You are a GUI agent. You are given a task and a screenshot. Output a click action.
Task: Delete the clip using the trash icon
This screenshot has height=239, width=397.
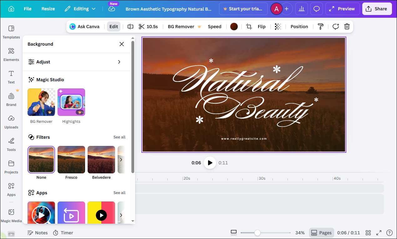[347, 27]
